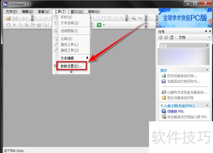Open the 编辑(E) menu
213x153 pixels.
[27, 11]
